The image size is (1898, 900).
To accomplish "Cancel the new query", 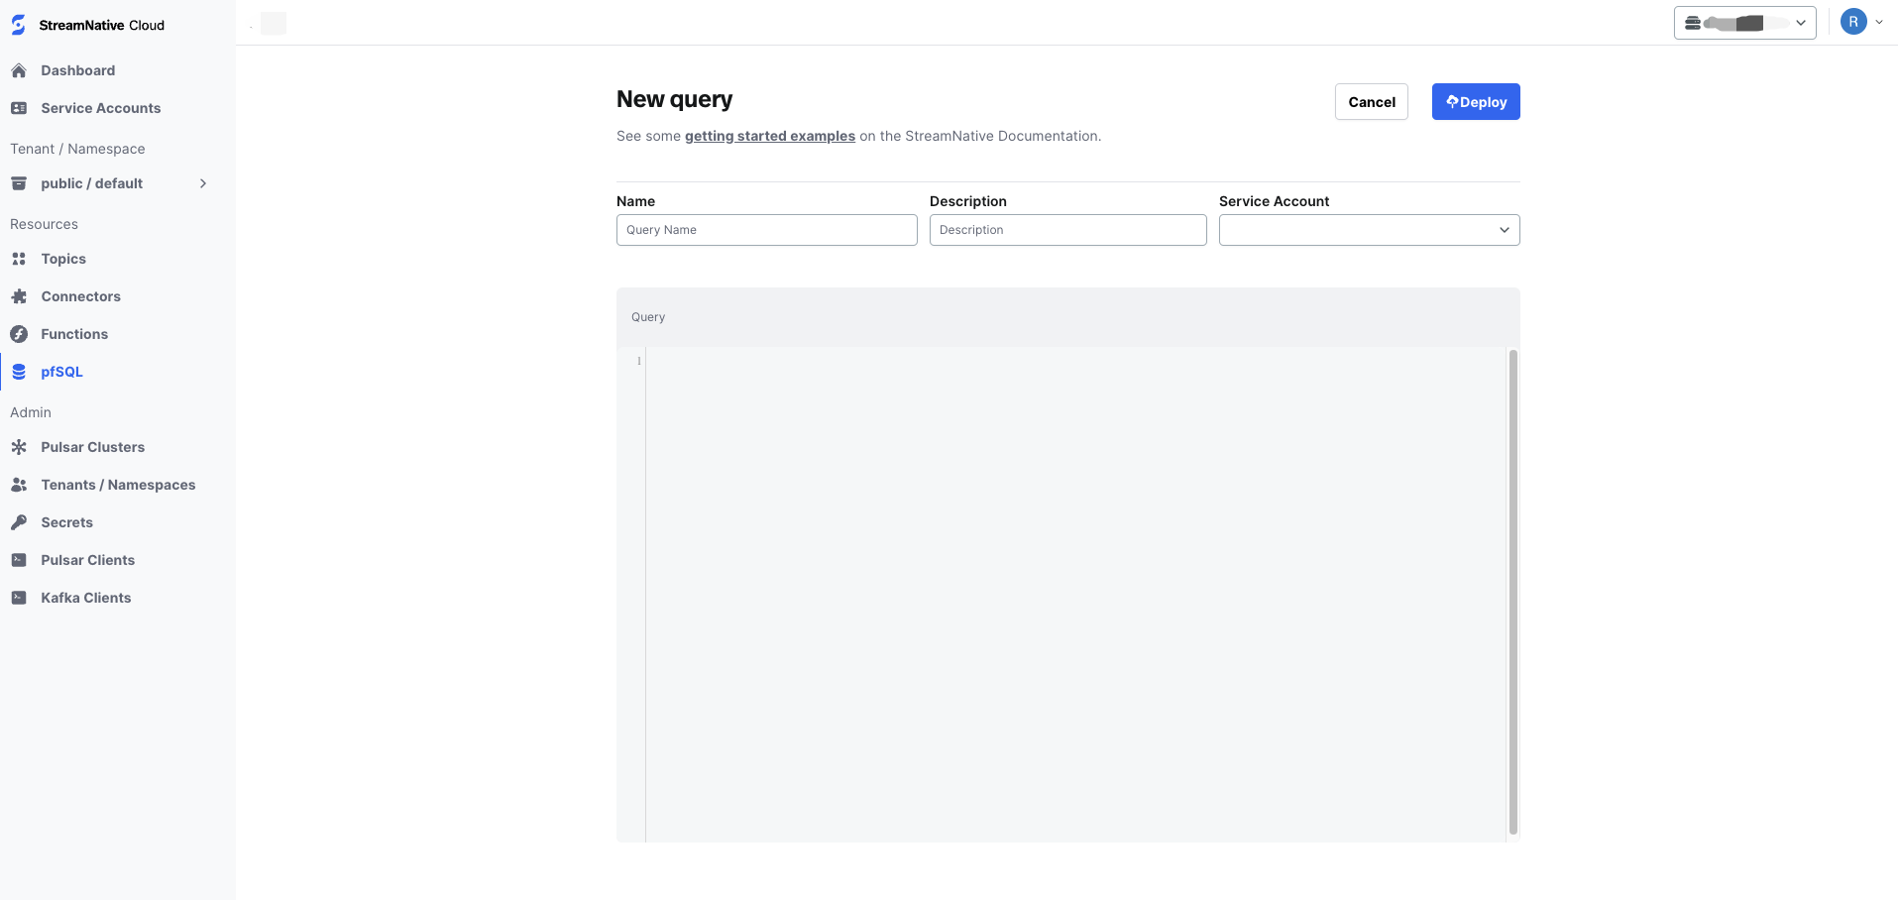I will pyautogui.click(x=1371, y=101).
